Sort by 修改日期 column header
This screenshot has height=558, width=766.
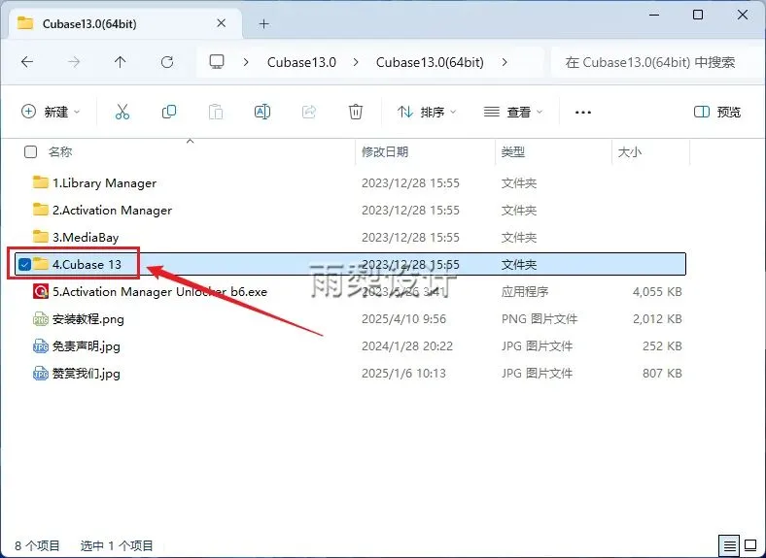(385, 152)
